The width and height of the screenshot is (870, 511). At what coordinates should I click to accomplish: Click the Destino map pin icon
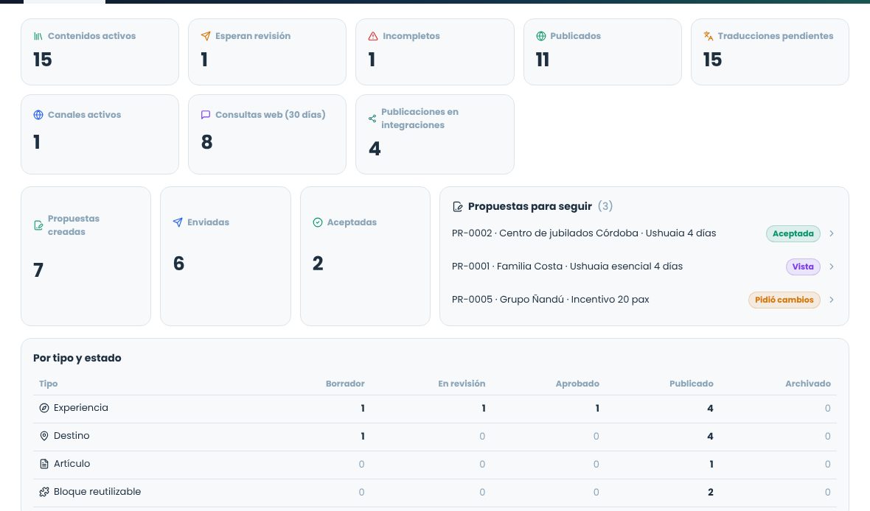click(x=44, y=436)
